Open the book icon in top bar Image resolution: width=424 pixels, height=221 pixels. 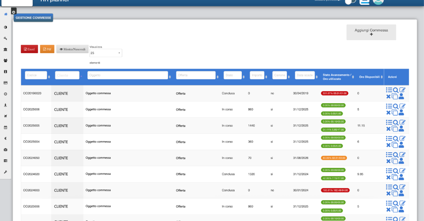point(364,2)
